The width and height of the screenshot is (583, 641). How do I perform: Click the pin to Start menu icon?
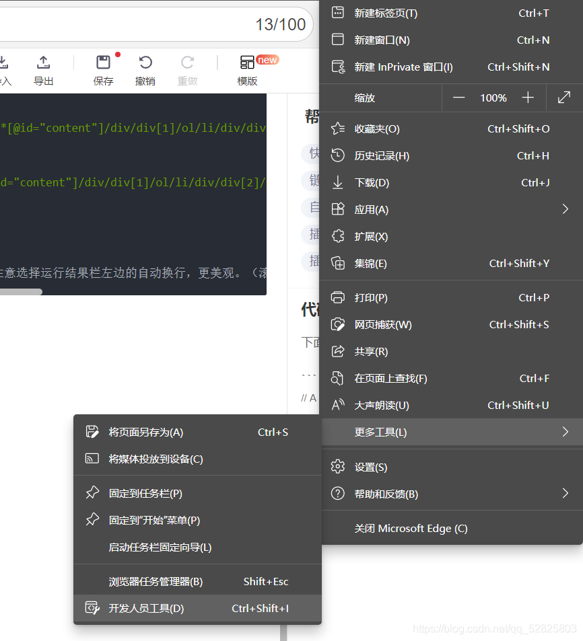click(92, 520)
